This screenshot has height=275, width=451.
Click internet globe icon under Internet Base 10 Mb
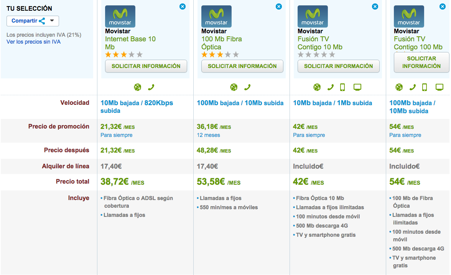tap(138, 87)
